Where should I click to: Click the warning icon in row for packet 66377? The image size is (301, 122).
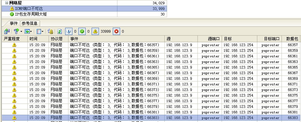point(14,101)
